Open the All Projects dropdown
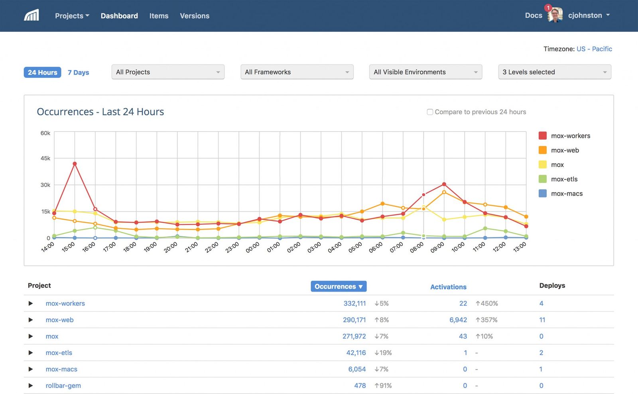 [x=167, y=72]
